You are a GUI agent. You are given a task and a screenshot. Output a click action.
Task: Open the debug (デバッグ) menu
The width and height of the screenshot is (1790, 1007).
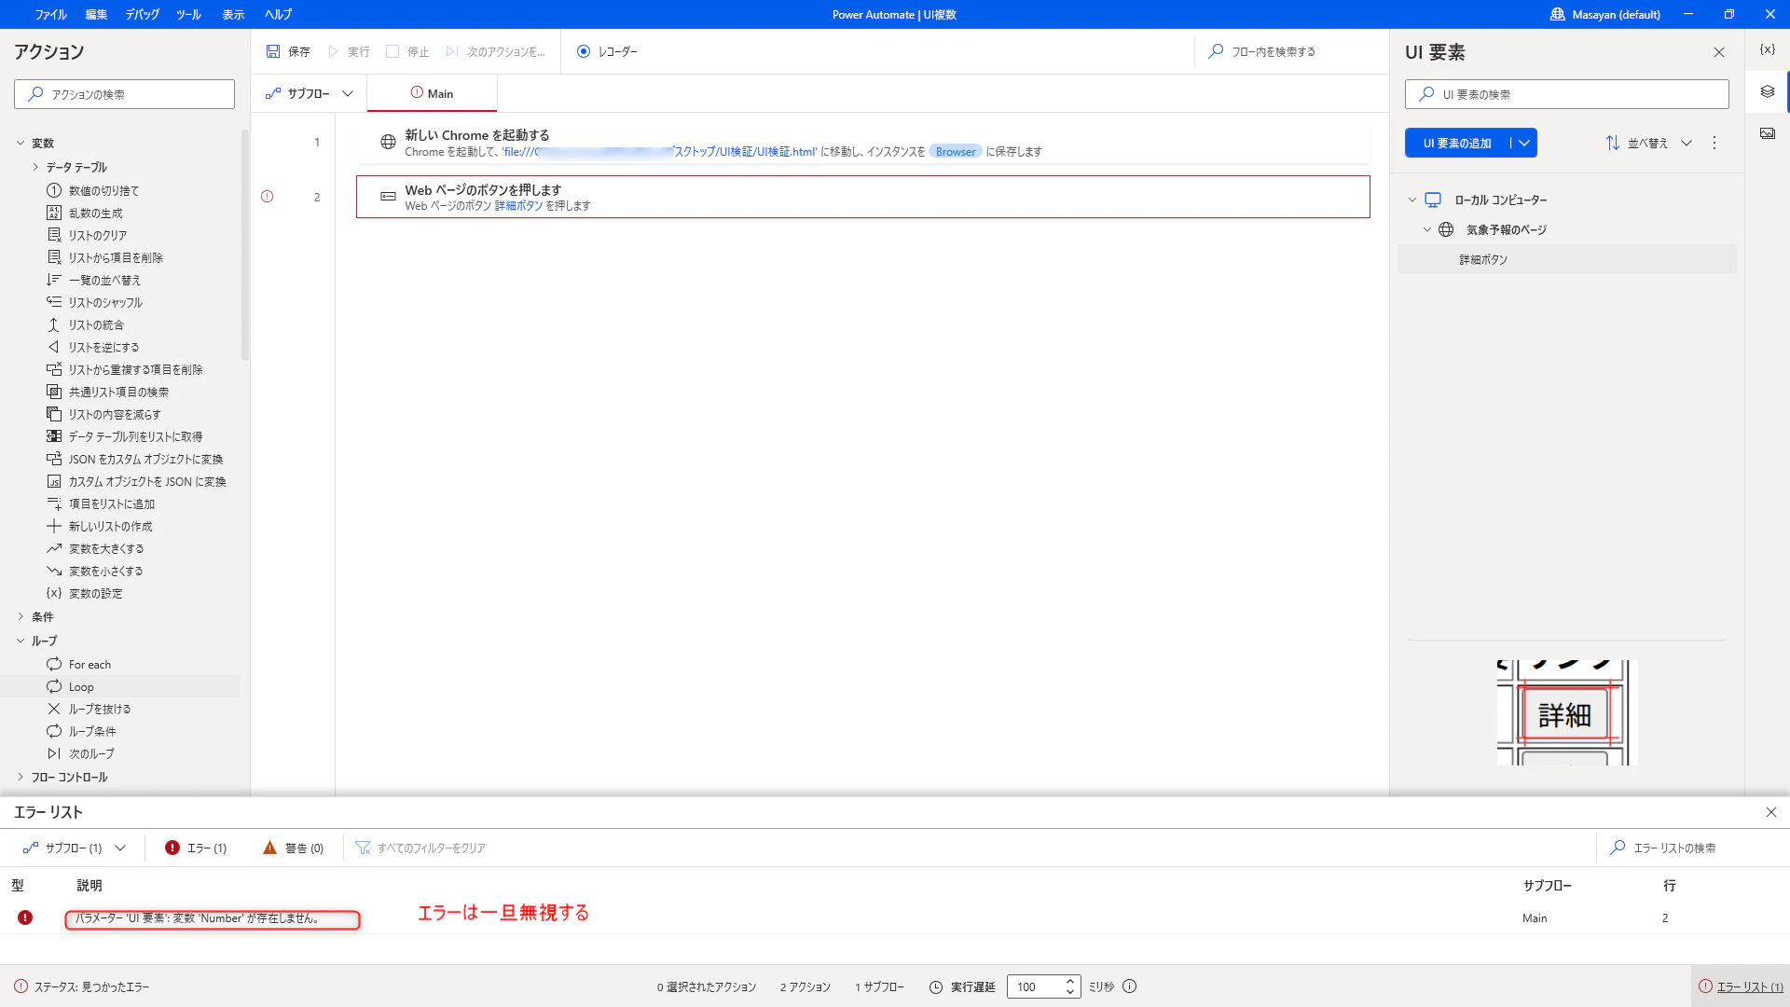coord(142,14)
